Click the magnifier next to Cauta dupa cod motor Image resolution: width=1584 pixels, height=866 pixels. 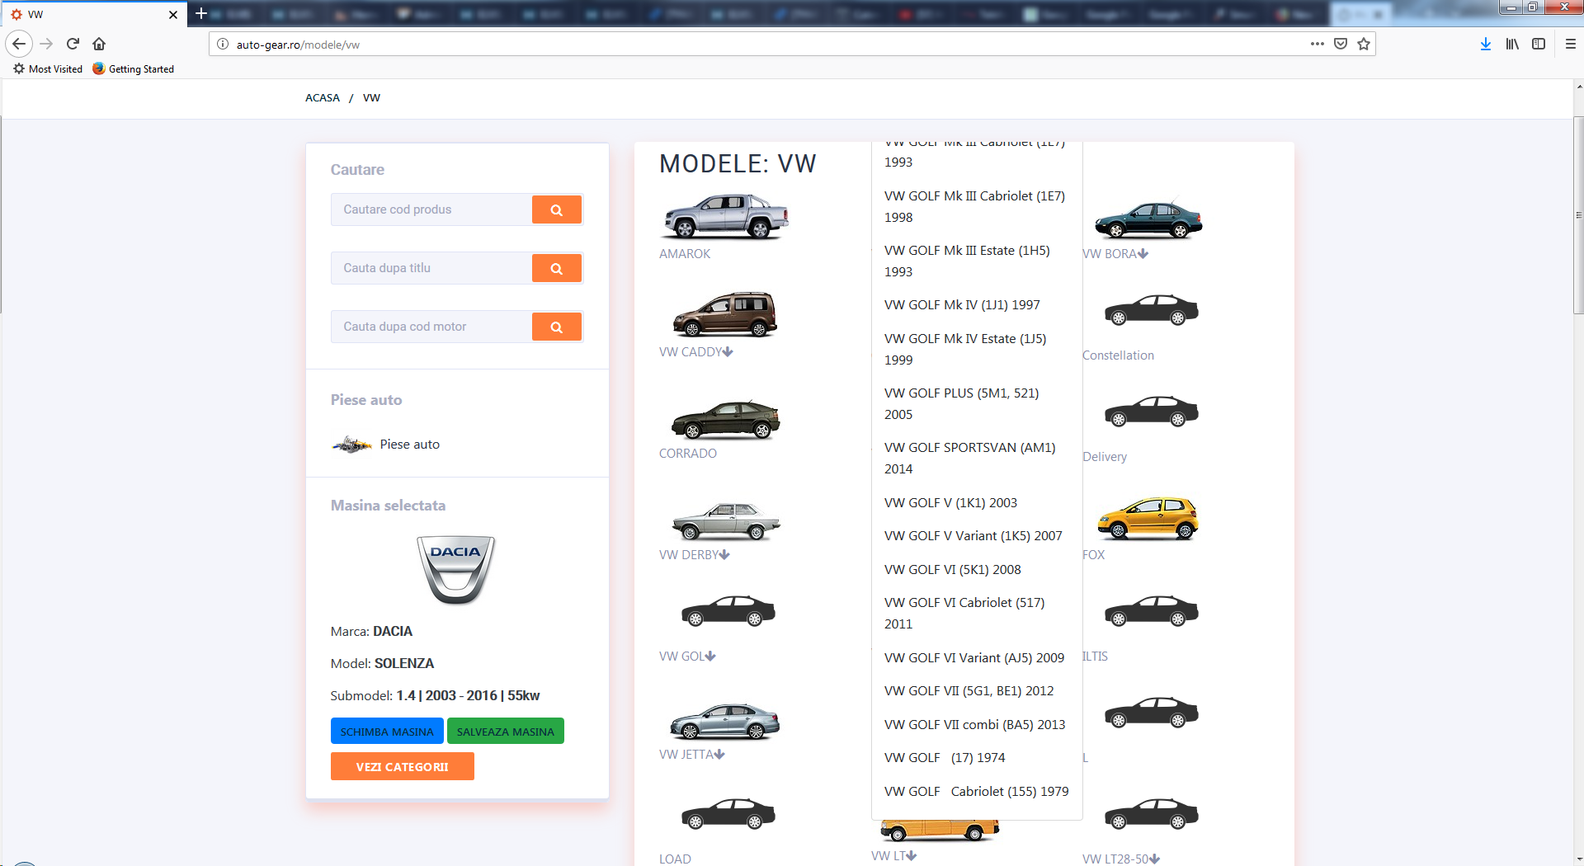pyautogui.click(x=557, y=327)
